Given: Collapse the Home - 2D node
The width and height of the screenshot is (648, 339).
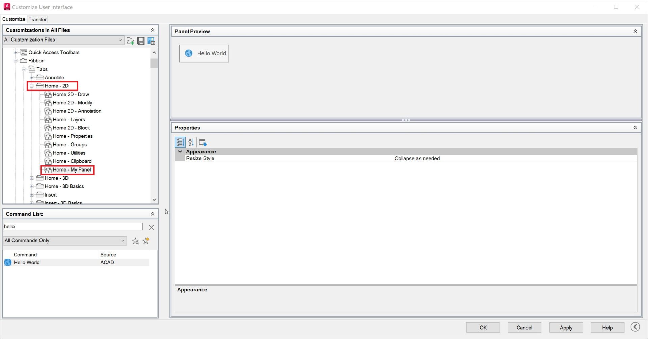Looking at the screenshot, I should pos(32,86).
